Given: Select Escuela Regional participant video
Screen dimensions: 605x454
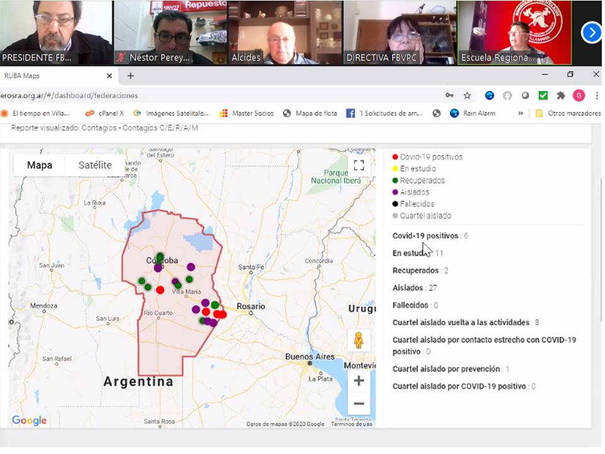Looking at the screenshot, I should (x=514, y=32).
